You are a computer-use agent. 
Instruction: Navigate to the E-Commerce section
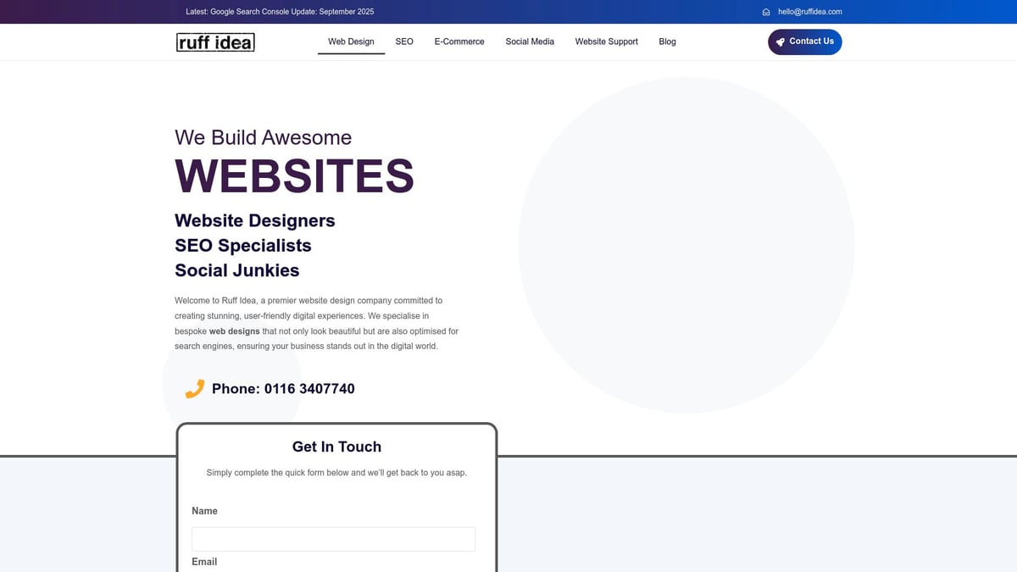click(459, 41)
